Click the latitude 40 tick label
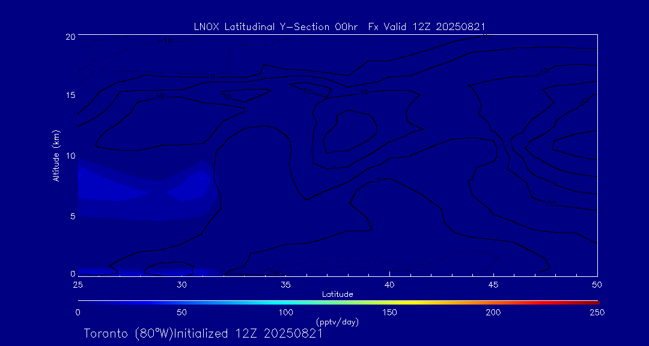Screen dimensions: 649x346 point(389,284)
